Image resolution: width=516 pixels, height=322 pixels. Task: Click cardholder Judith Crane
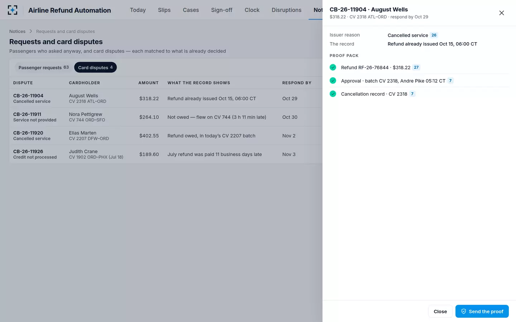coord(83,151)
